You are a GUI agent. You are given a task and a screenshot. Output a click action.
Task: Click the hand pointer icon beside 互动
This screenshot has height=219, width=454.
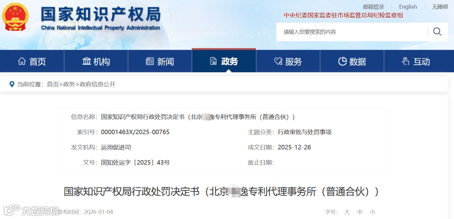coord(406,61)
